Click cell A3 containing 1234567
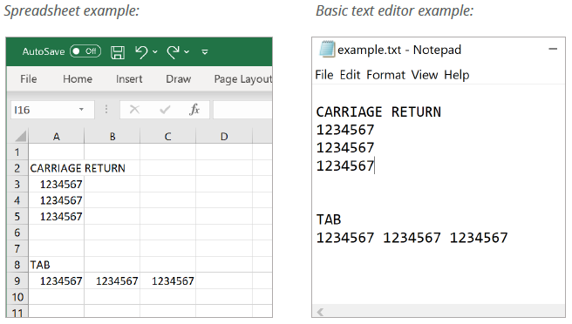The width and height of the screenshot is (572, 324). click(x=56, y=184)
